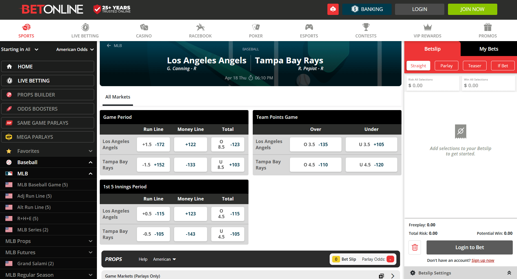Select the Straight bet mode
Image resolution: width=517 pixels, height=279 pixels.
[418, 66]
